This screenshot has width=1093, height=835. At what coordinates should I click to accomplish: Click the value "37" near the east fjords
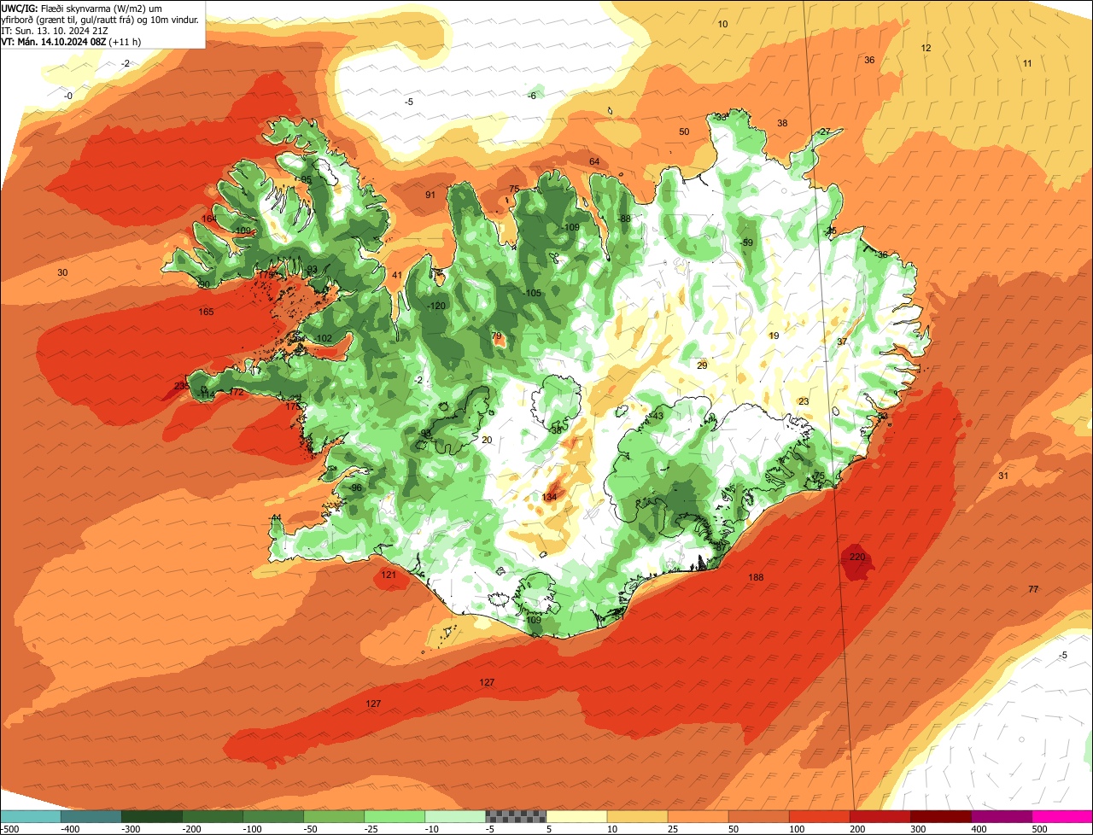click(842, 342)
